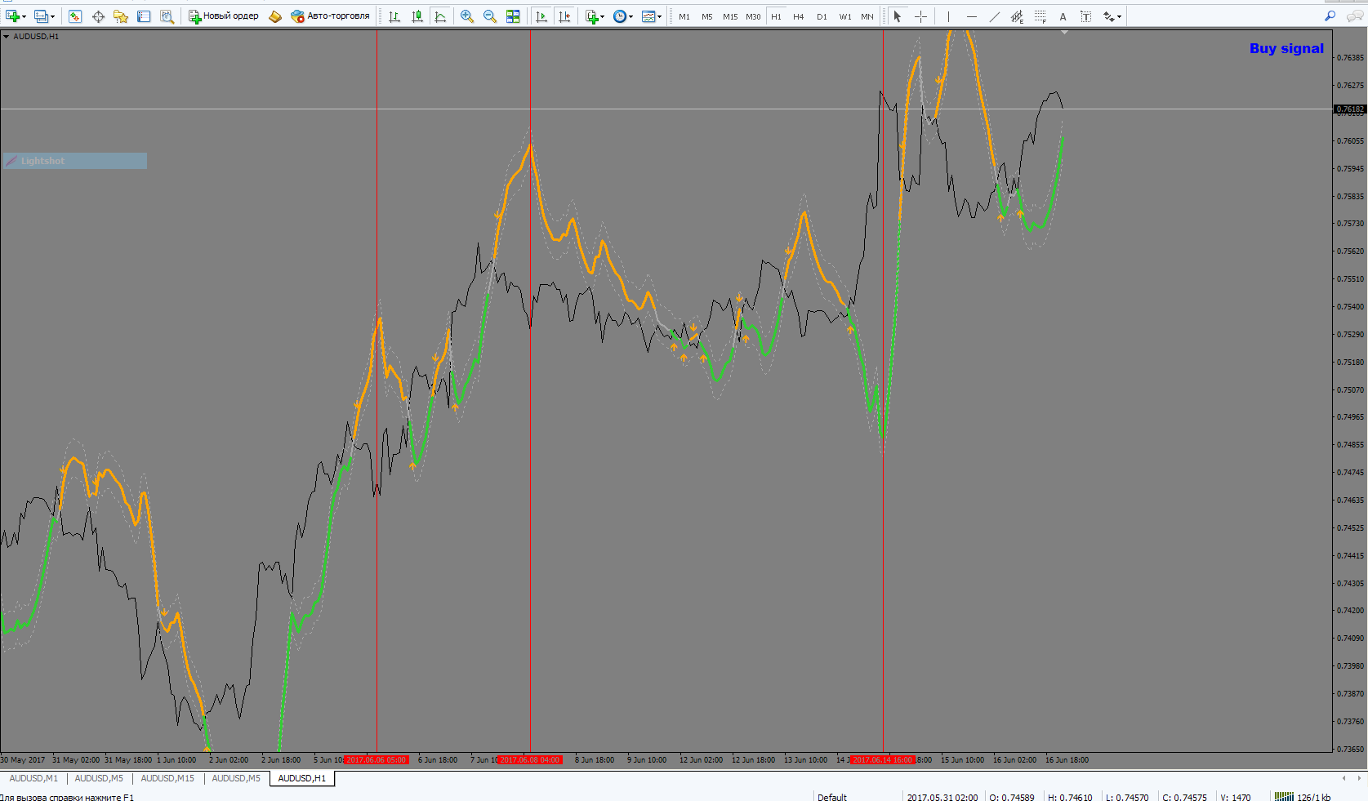1368x801 pixels.
Task: Select the Crosshair tool
Action: coord(920,16)
